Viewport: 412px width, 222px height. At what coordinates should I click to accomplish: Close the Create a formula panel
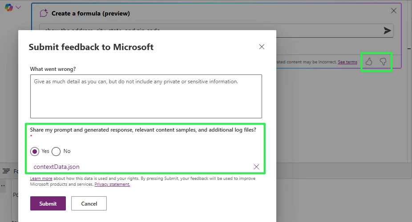tap(393, 11)
